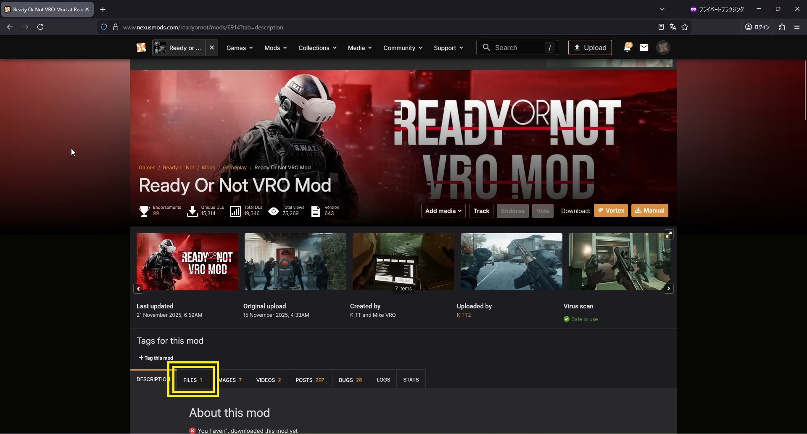The height and width of the screenshot is (434, 807).
Task: Open the Add media dropdown
Action: (x=443, y=211)
